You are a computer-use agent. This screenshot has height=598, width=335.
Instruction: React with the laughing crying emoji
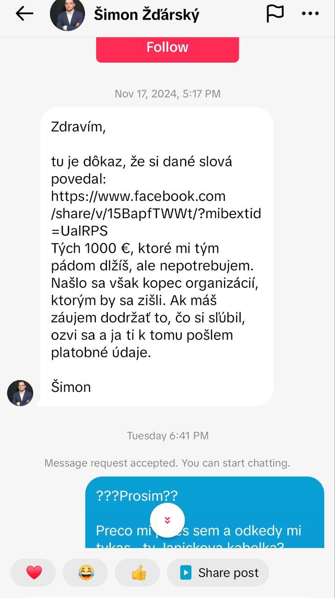click(86, 573)
